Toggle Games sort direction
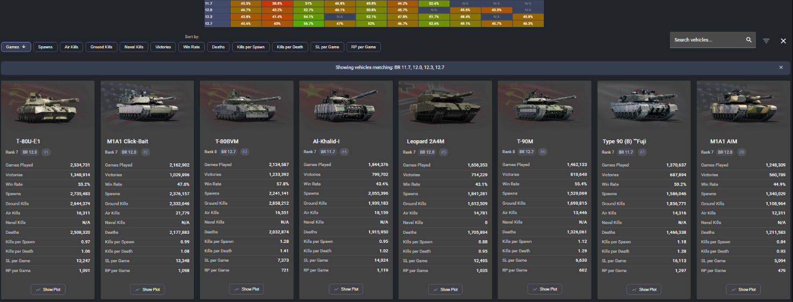The image size is (793, 302). (16, 47)
